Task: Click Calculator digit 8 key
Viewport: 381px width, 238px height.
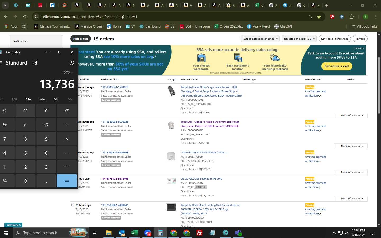Action: [x=25, y=139]
